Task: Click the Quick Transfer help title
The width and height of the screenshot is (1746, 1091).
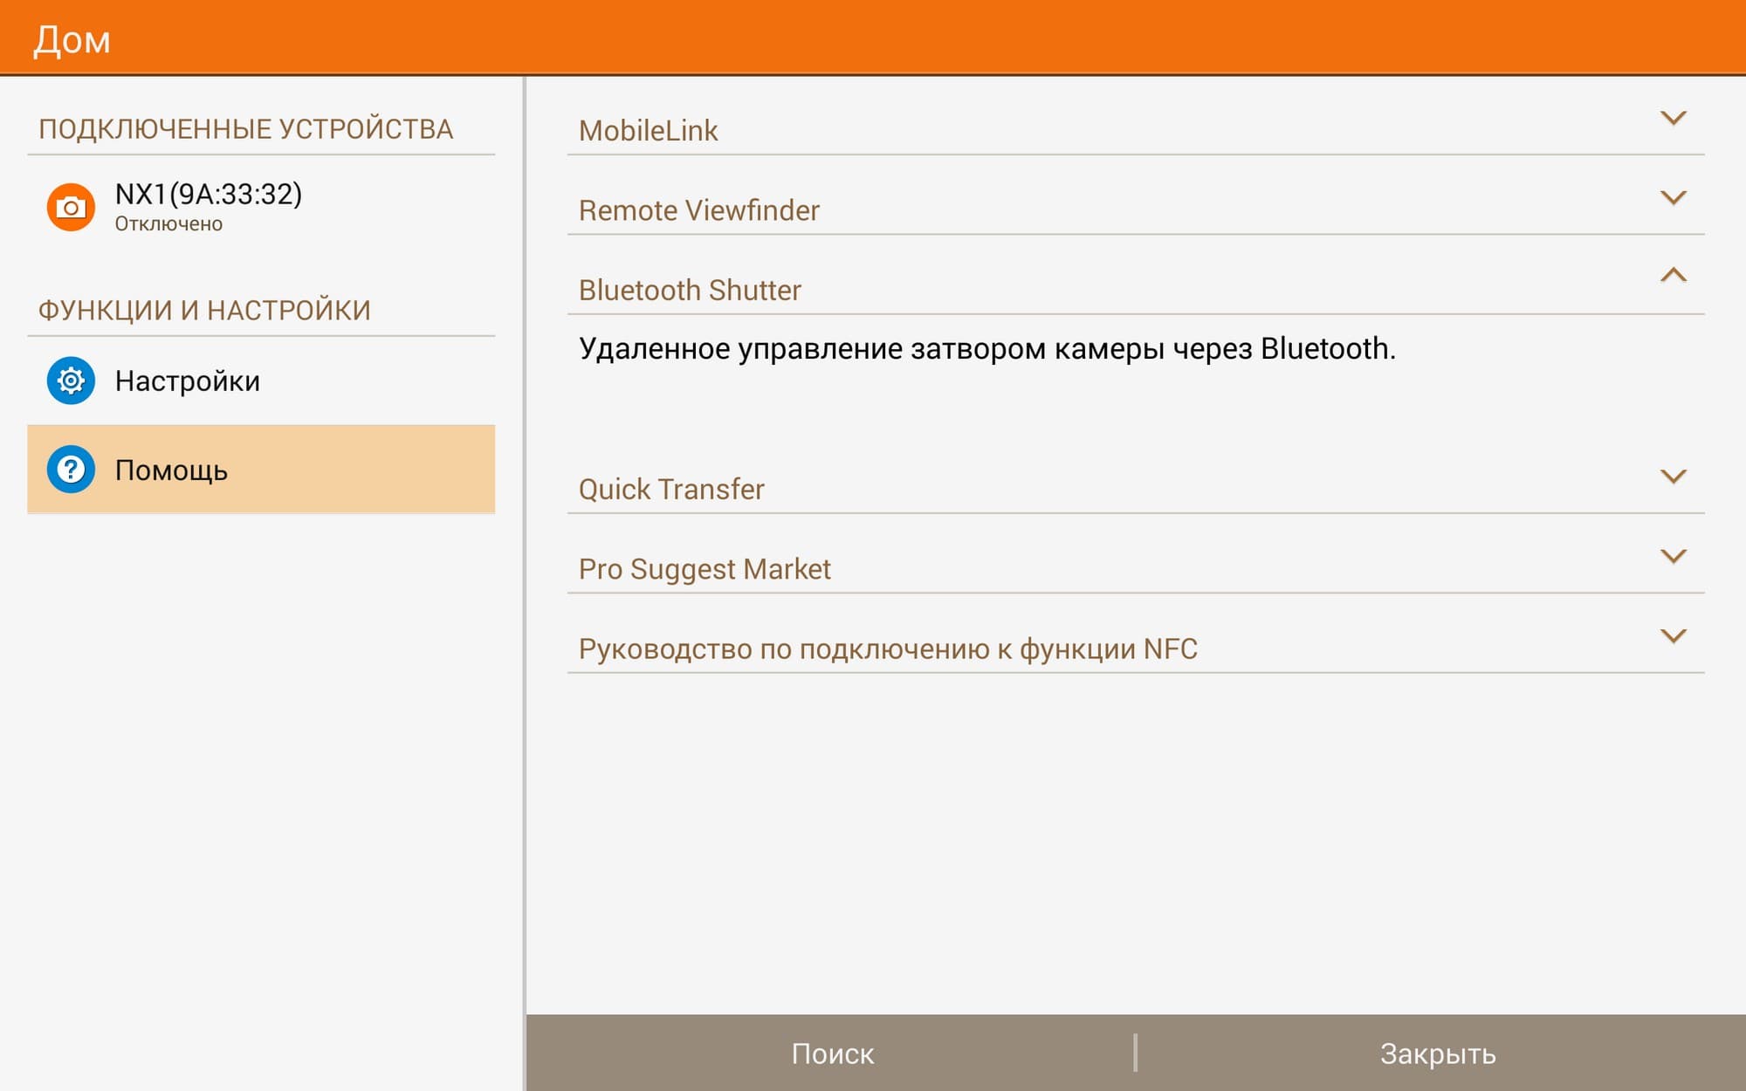Action: (671, 490)
